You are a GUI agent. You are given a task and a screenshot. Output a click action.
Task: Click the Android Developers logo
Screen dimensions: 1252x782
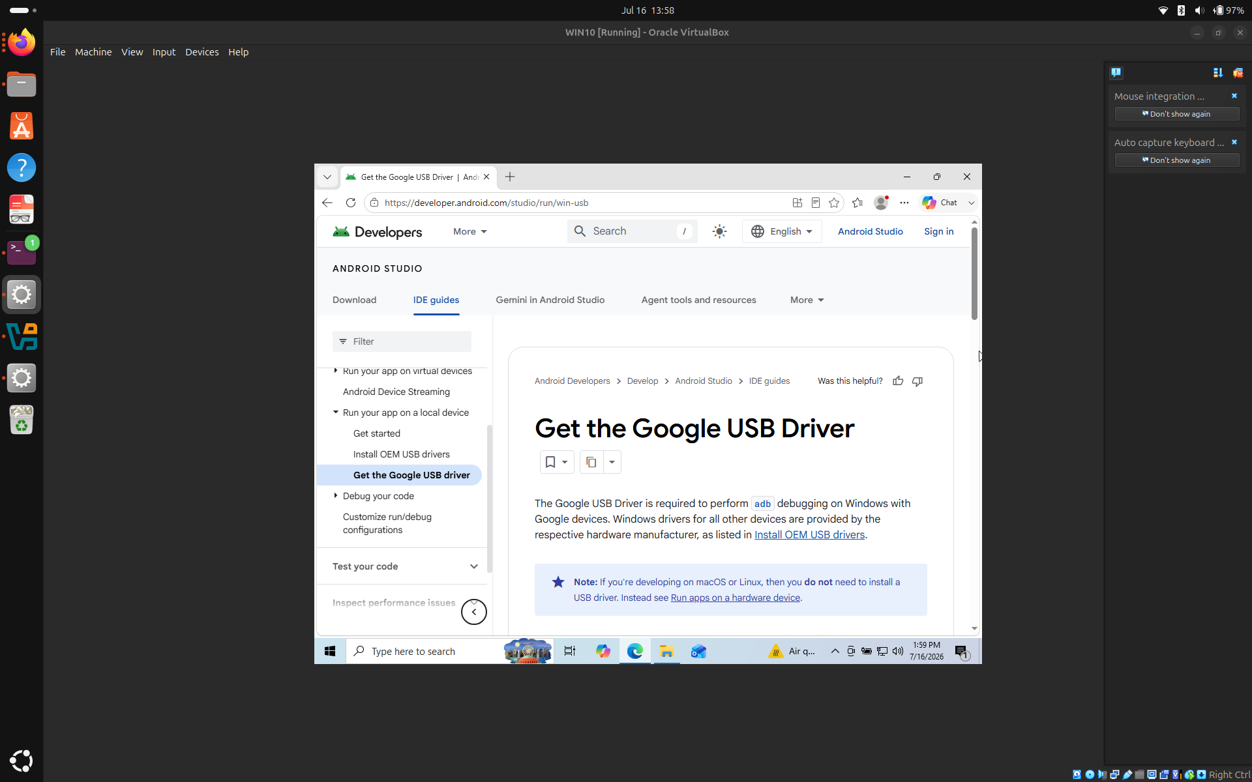(378, 232)
